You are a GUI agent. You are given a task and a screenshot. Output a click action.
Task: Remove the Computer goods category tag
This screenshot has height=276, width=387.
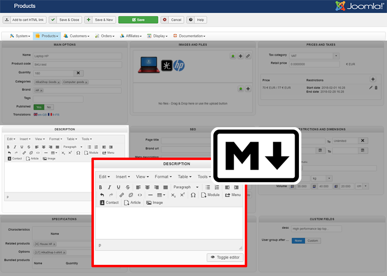click(x=87, y=82)
